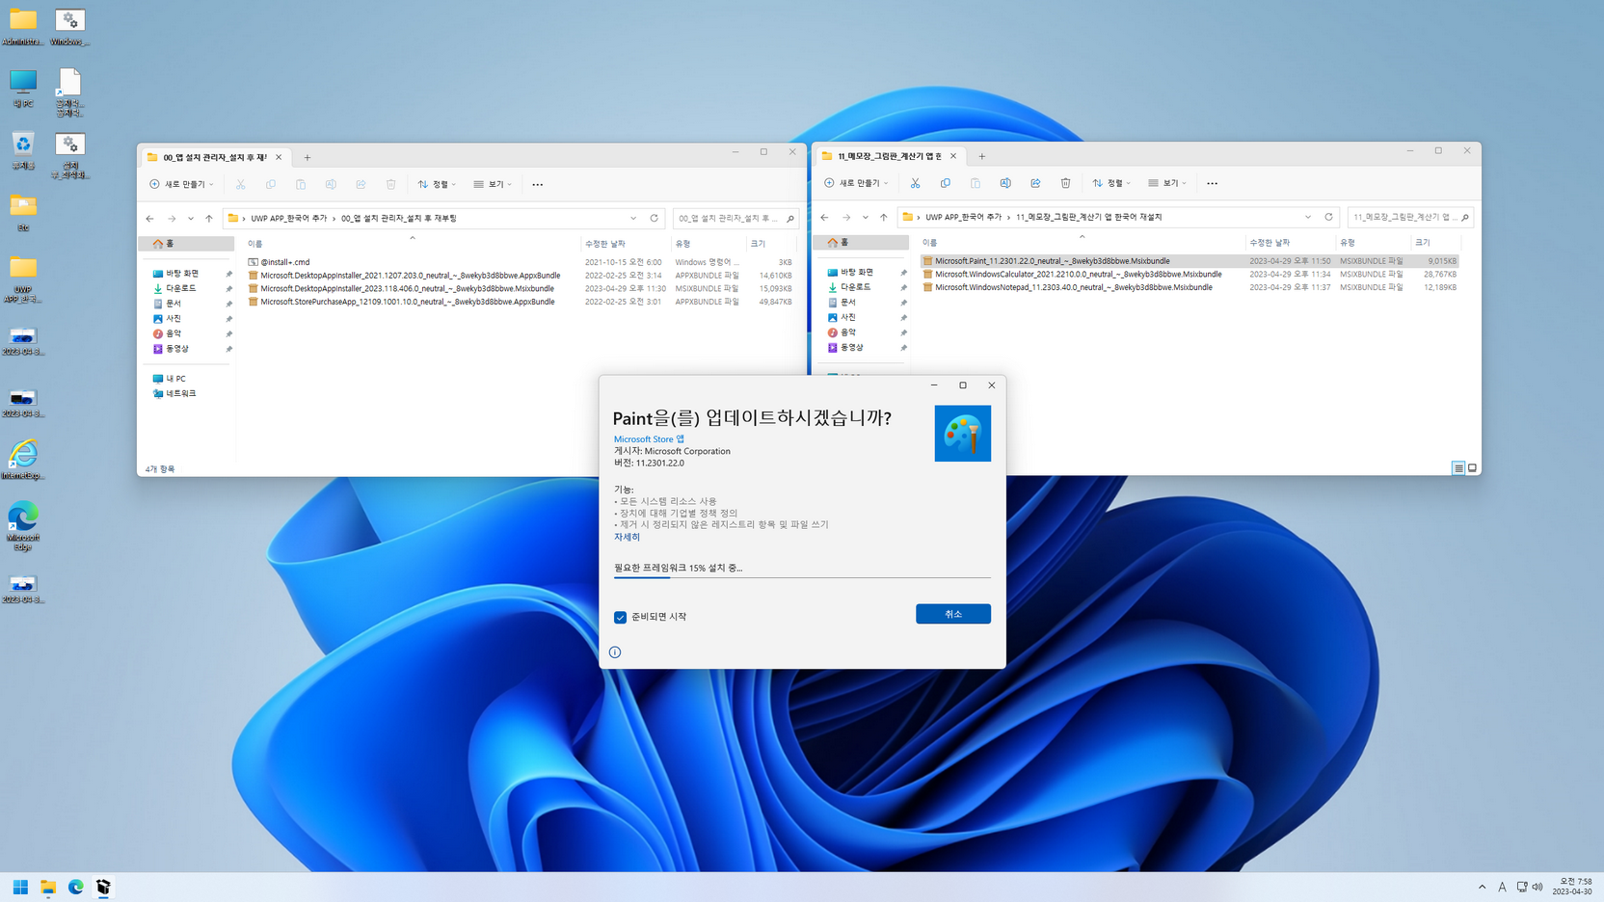Select the Microsoft.WindowsCalculator Msixbundle file
This screenshot has width=1604, height=902.
[x=1190, y=274]
